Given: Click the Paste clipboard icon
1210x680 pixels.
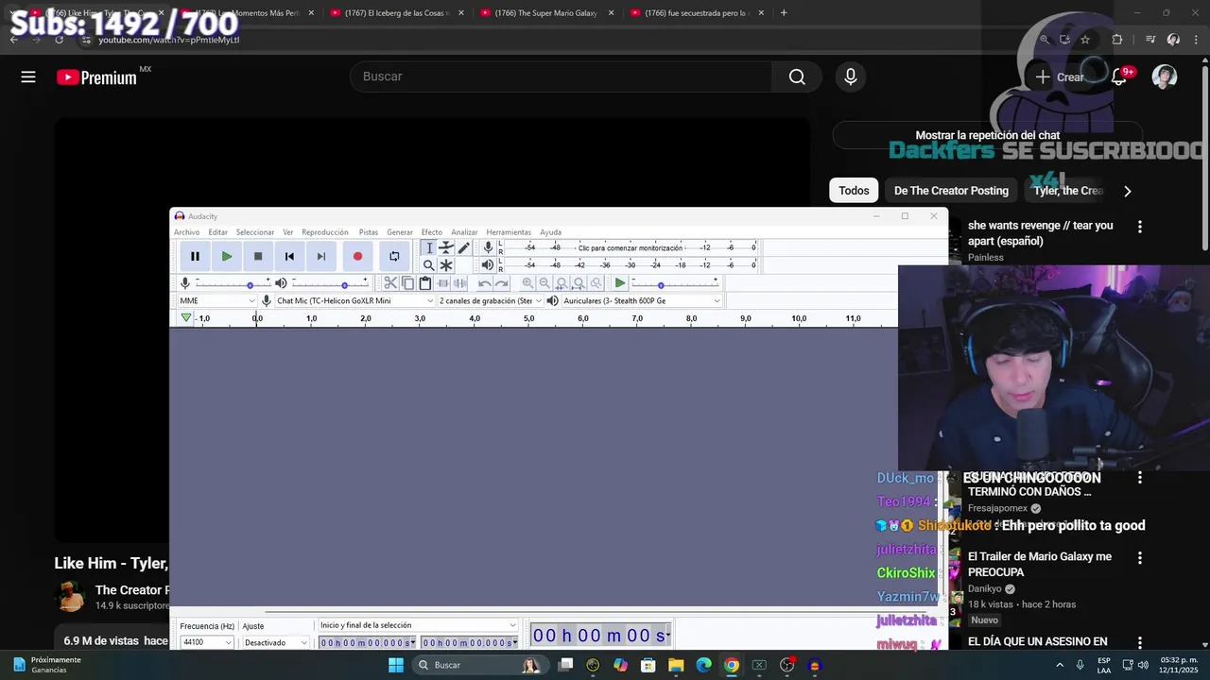Looking at the screenshot, I should 425,283.
